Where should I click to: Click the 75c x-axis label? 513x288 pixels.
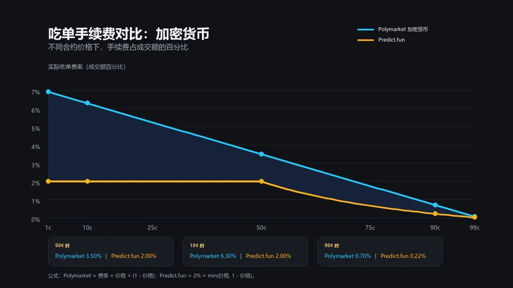click(370, 228)
